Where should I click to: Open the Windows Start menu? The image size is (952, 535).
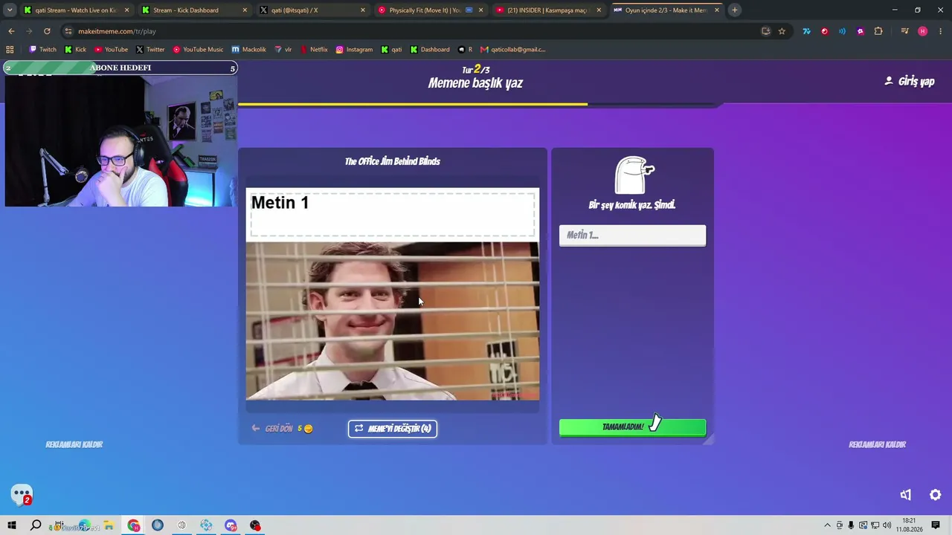point(12,525)
